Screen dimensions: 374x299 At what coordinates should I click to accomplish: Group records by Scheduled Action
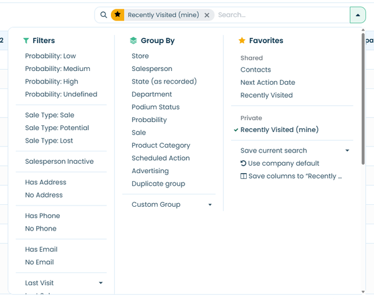coord(161,158)
